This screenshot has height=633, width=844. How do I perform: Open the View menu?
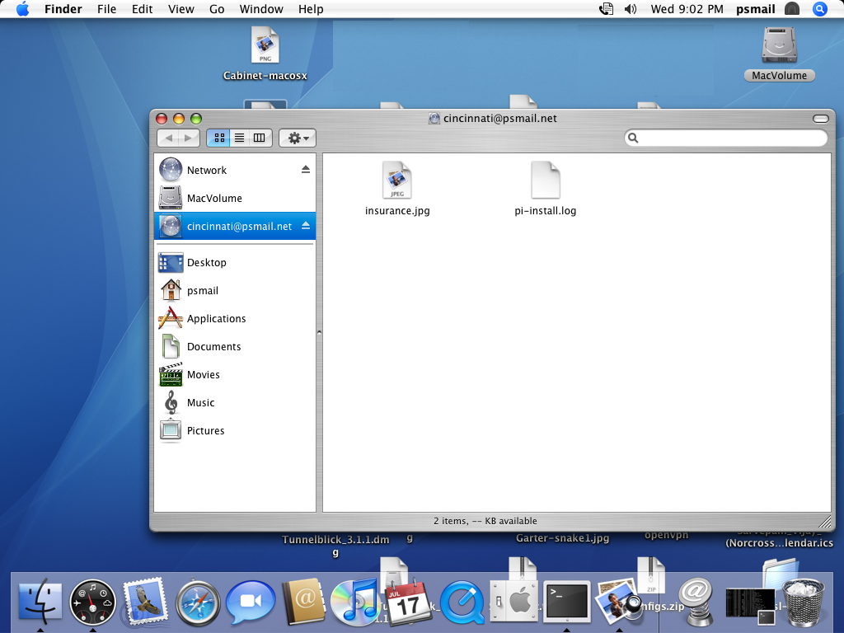(x=181, y=9)
